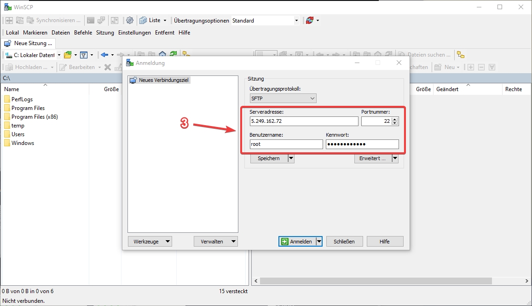Image resolution: width=532 pixels, height=306 pixels.
Task: Click the Schließen button
Action: pyautogui.click(x=344, y=242)
